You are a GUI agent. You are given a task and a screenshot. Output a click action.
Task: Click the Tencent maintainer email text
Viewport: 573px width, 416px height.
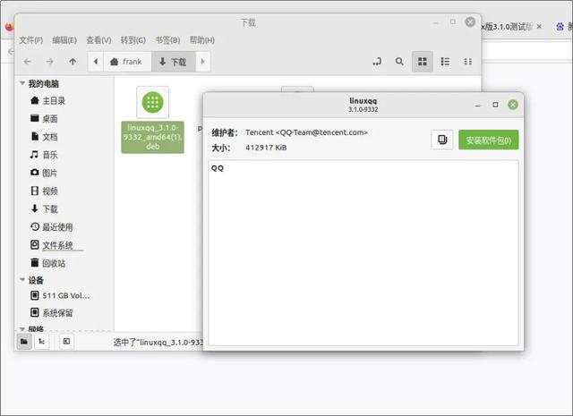pos(306,132)
